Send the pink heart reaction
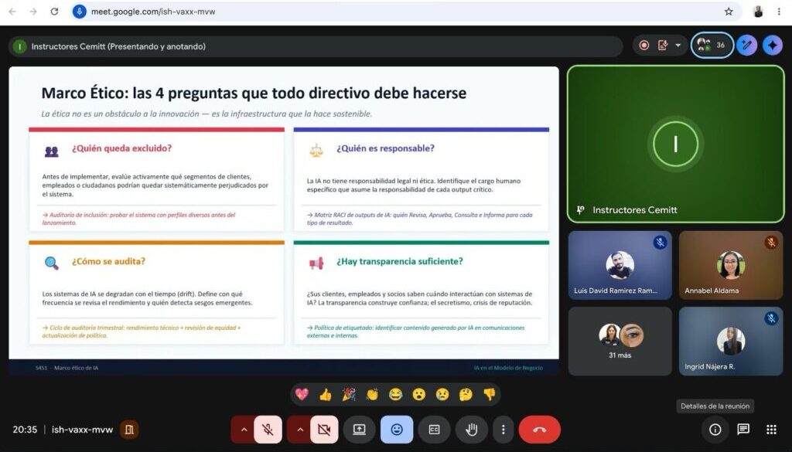 click(302, 395)
